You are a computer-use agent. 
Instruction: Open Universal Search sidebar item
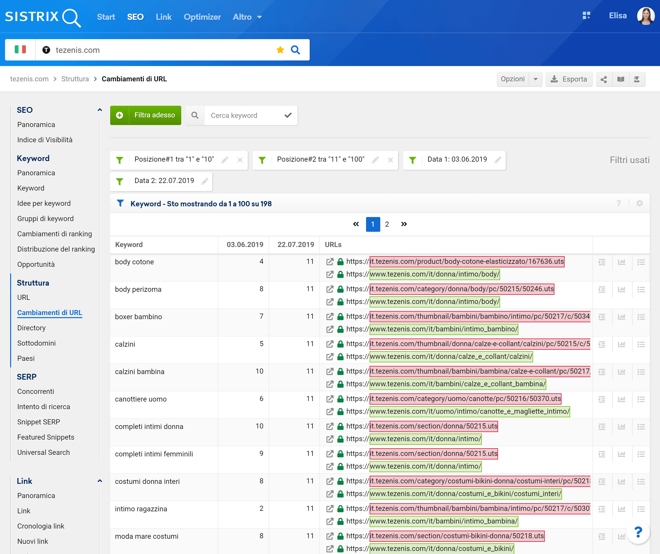(44, 452)
